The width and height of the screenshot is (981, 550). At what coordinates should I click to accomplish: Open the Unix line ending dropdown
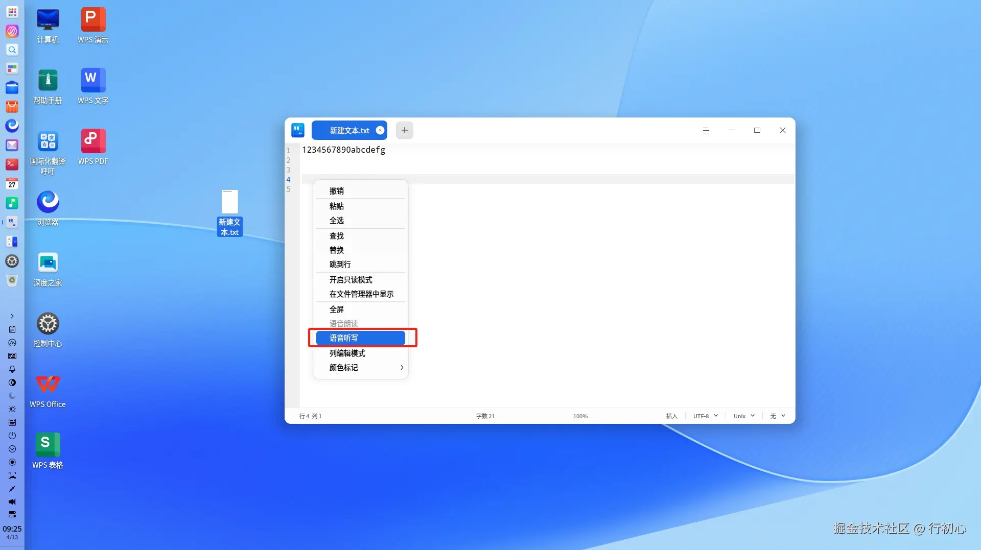[744, 416]
